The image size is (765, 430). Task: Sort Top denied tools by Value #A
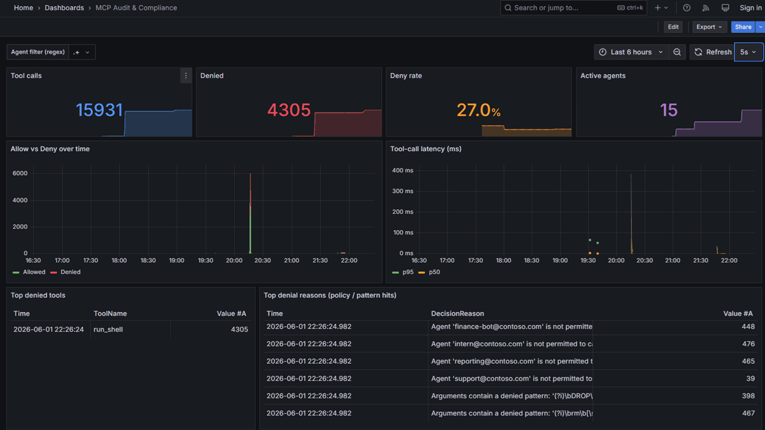pos(231,314)
